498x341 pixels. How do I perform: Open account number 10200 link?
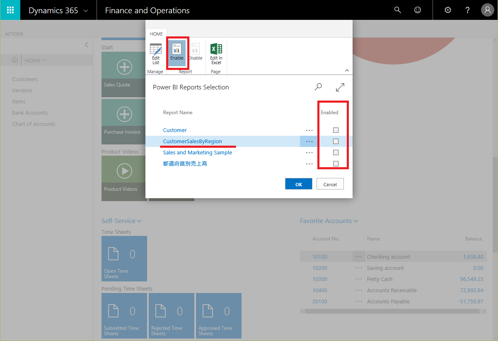(x=320, y=268)
